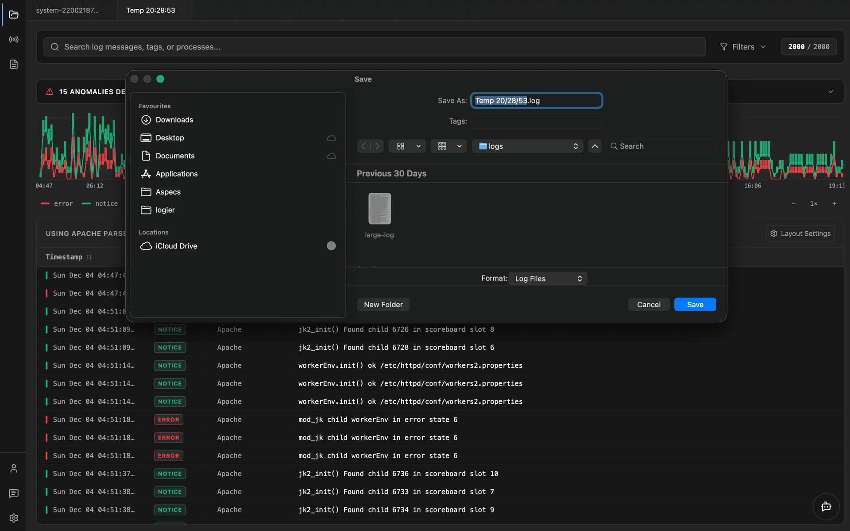Switch to icon grid view
Viewport: 850px width, 531px height.
(401, 146)
